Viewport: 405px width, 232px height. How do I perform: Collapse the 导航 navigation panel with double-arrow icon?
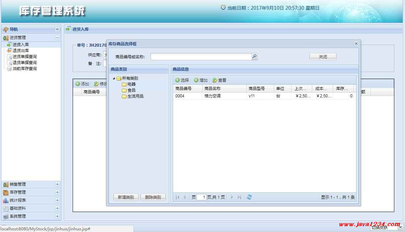(57, 29)
